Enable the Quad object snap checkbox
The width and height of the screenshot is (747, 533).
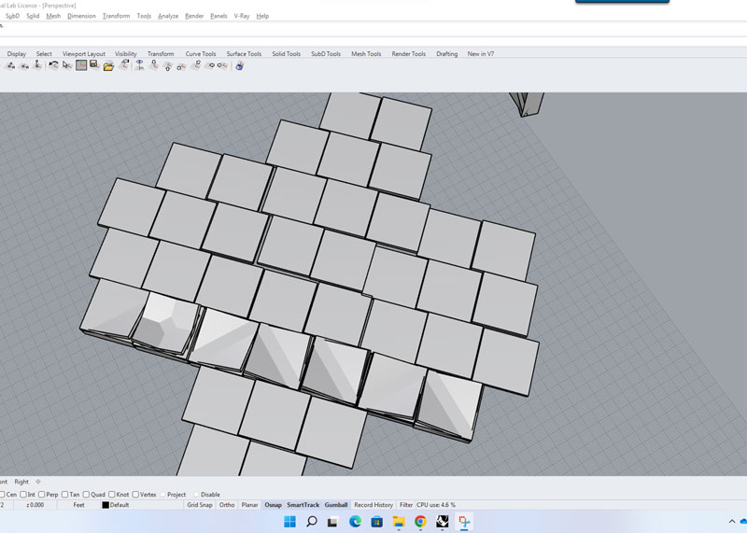click(86, 495)
